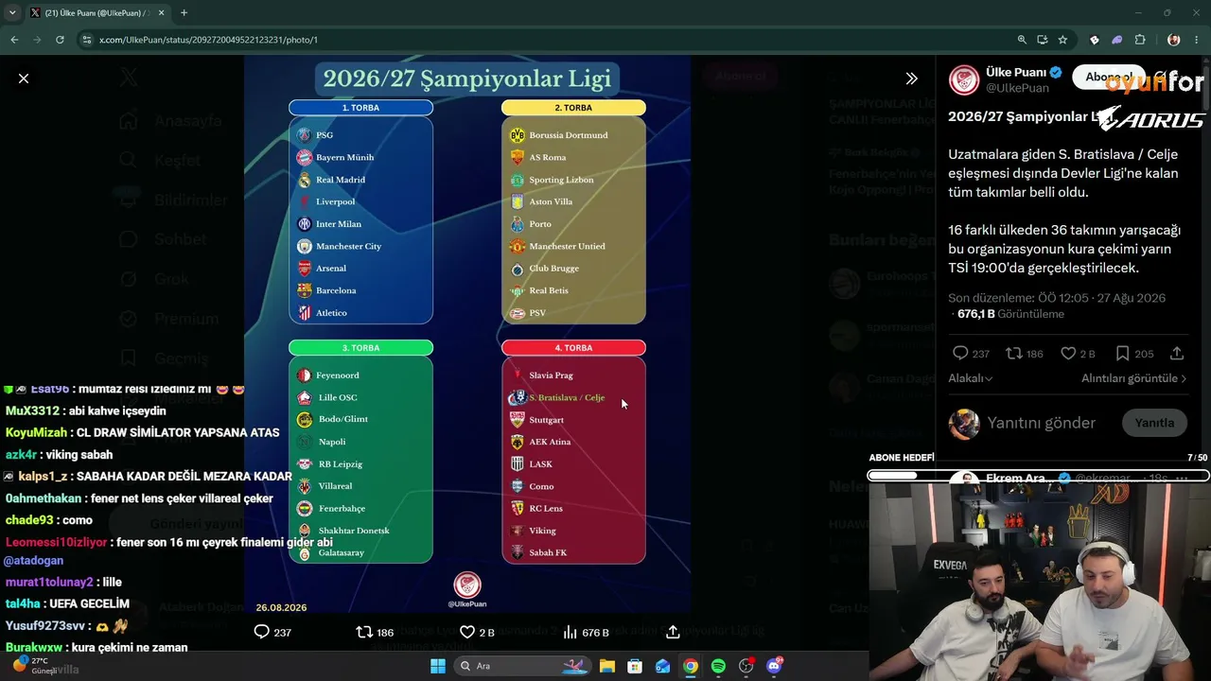Open the 676,1 B Görüntüleme view count
1211x681 pixels.
tap(1010, 314)
